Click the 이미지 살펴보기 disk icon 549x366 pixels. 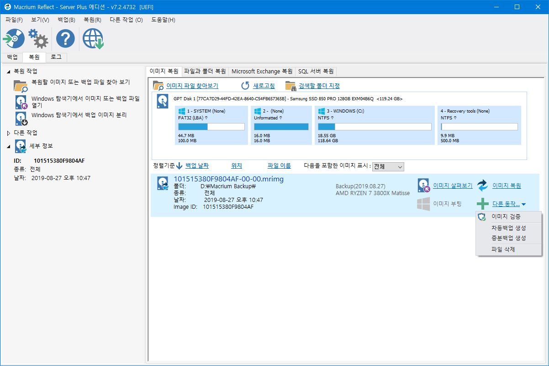(x=424, y=186)
